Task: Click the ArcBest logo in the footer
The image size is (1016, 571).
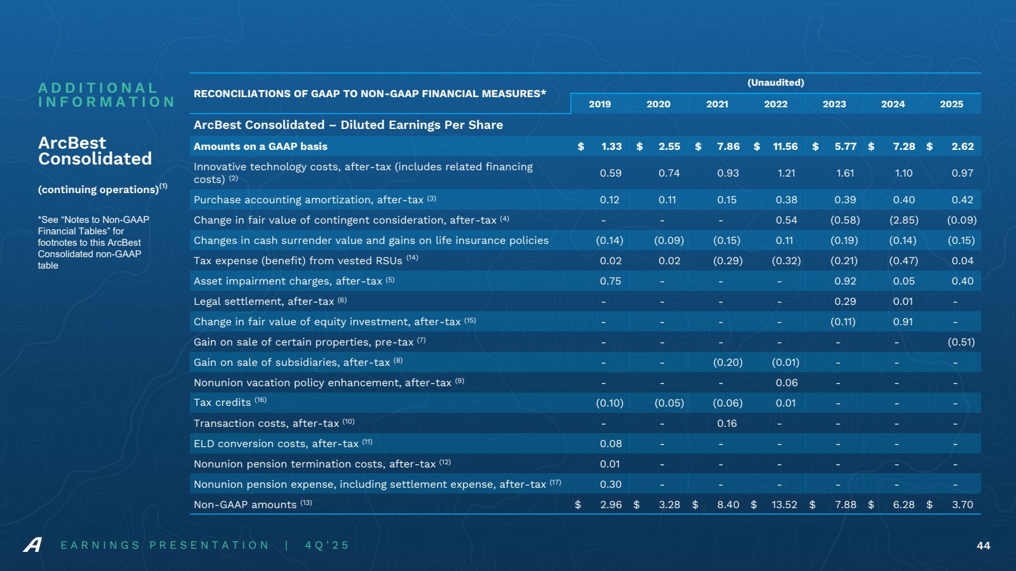Action: tap(32, 545)
